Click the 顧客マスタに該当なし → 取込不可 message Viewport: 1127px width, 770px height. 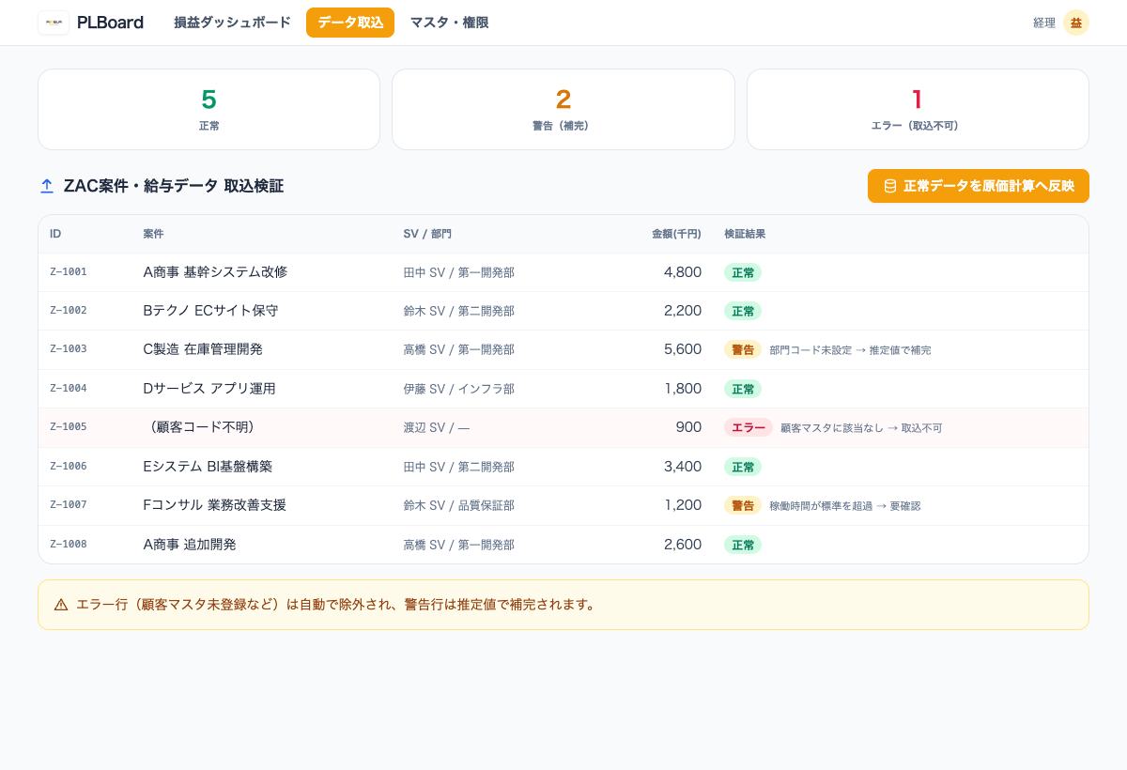(861, 428)
